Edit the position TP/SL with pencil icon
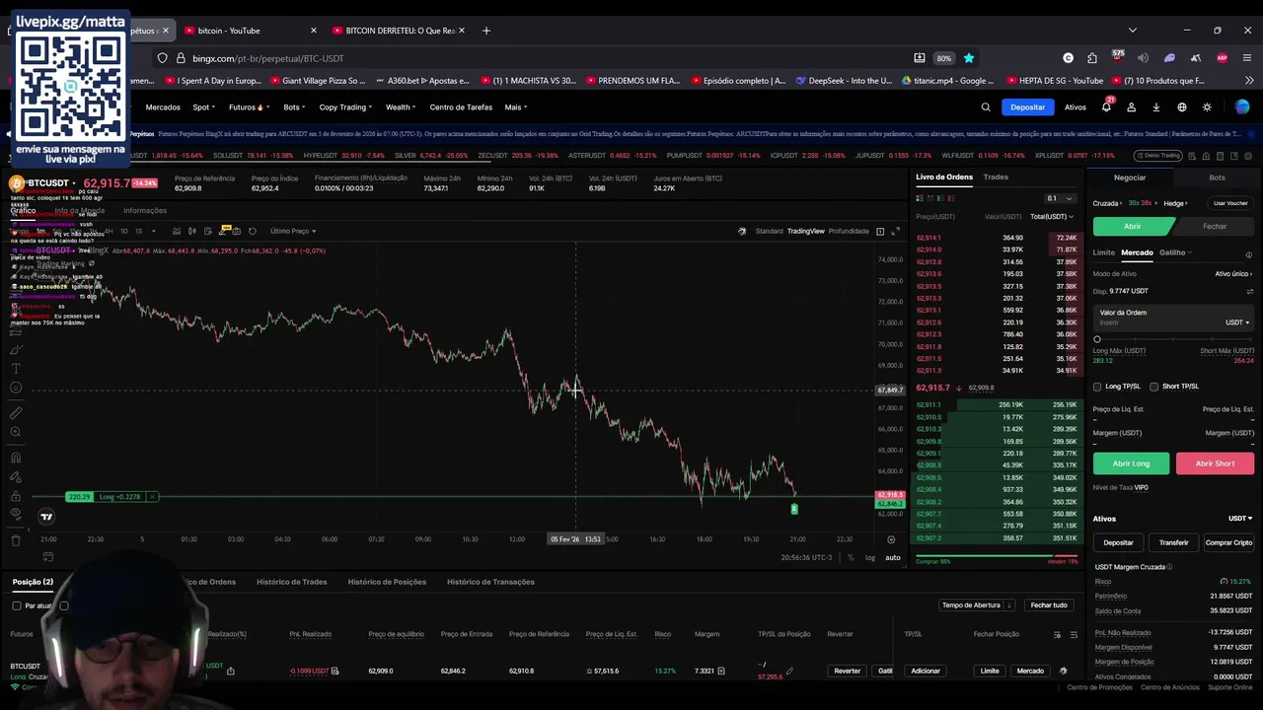This screenshot has width=1263, height=710. 789,671
